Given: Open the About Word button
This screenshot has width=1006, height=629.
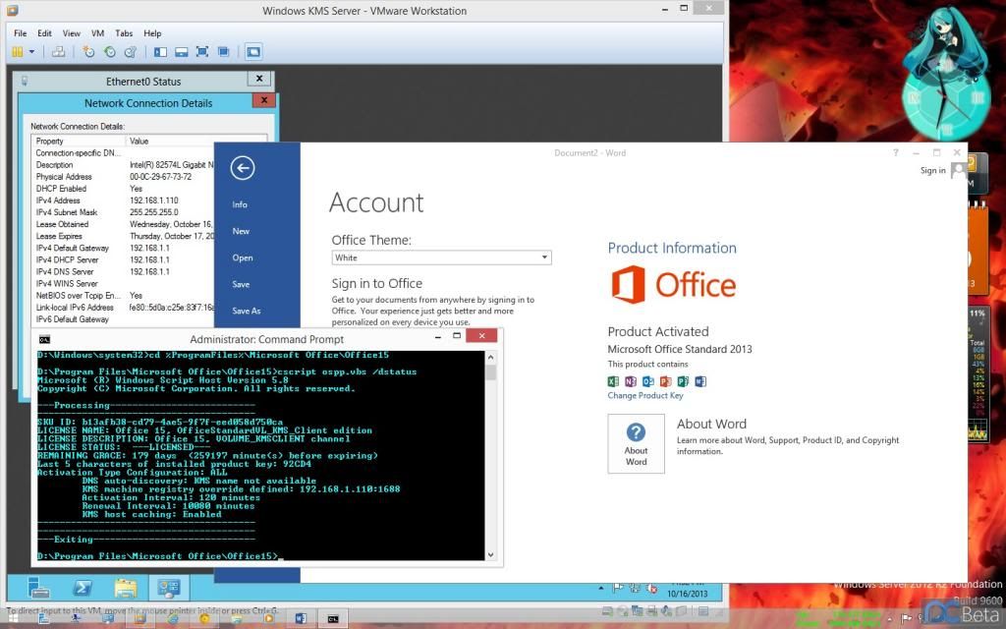Looking at the screenshot, I should (636, 443).
